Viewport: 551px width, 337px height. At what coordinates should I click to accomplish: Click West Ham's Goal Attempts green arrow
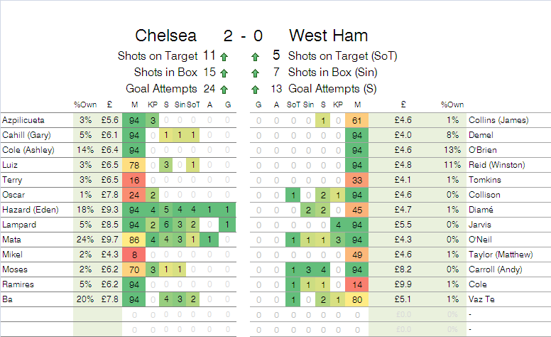(x=255, y=89)
